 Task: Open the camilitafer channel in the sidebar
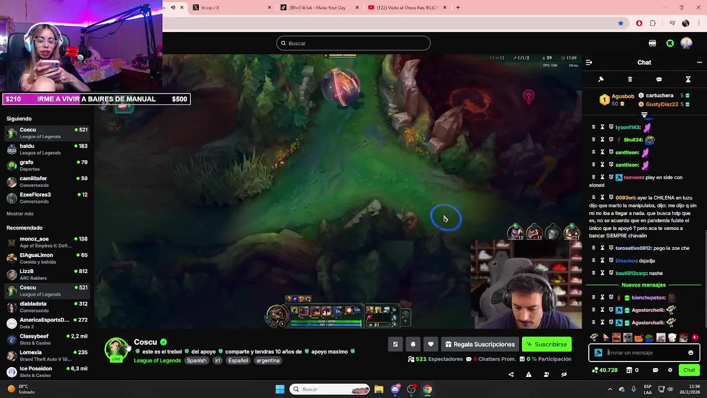(47, 181)
